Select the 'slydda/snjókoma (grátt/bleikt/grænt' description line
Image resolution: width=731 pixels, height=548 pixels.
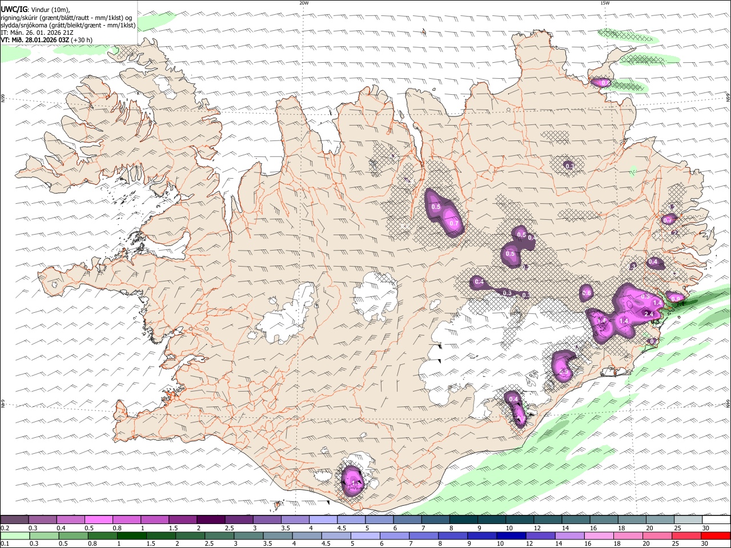point(68,25)
